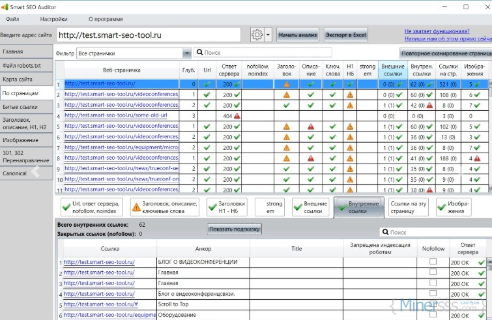Expand the dropdown arrow next to gear
492x320 pixels.
[268, 35]
